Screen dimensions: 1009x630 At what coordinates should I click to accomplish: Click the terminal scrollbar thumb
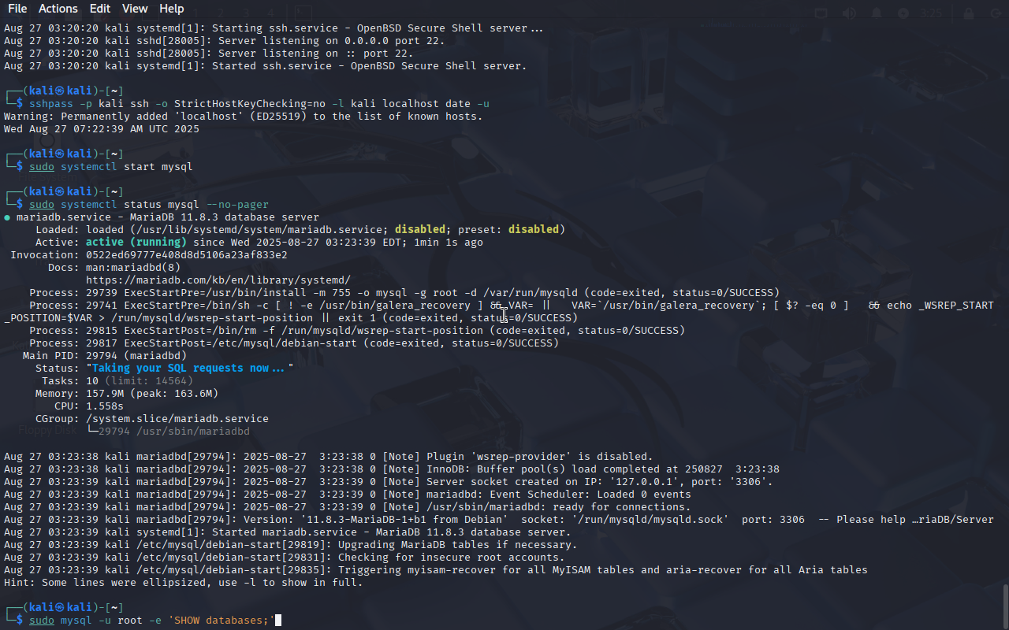click(1005, 606)
